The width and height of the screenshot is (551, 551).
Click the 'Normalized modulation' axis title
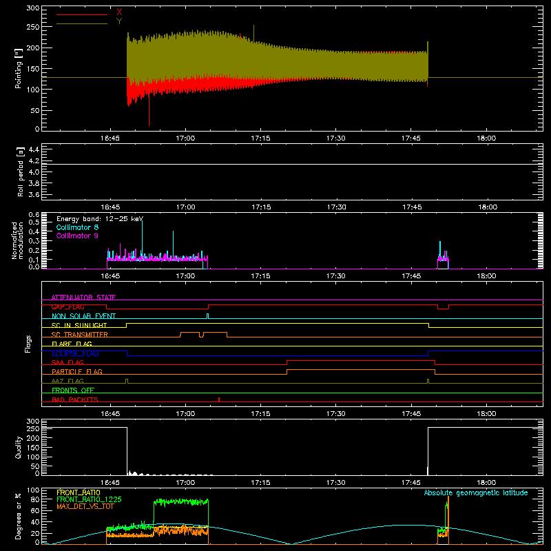coord(17,240)
